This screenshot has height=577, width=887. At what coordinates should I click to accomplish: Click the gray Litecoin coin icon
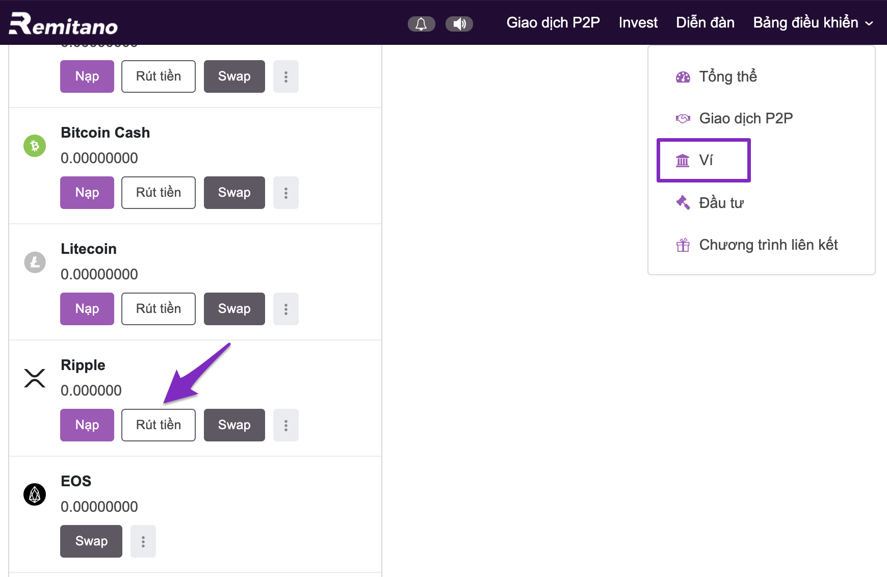pos(35,262)
